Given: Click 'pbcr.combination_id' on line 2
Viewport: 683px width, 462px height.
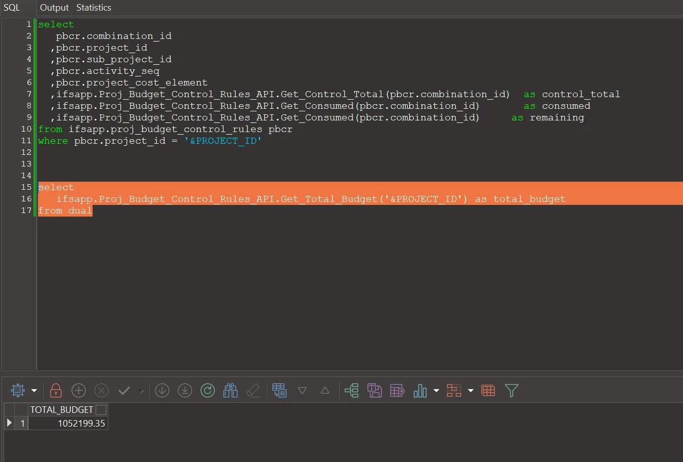Looking at the screenshot, I should (x=114, y=36).
